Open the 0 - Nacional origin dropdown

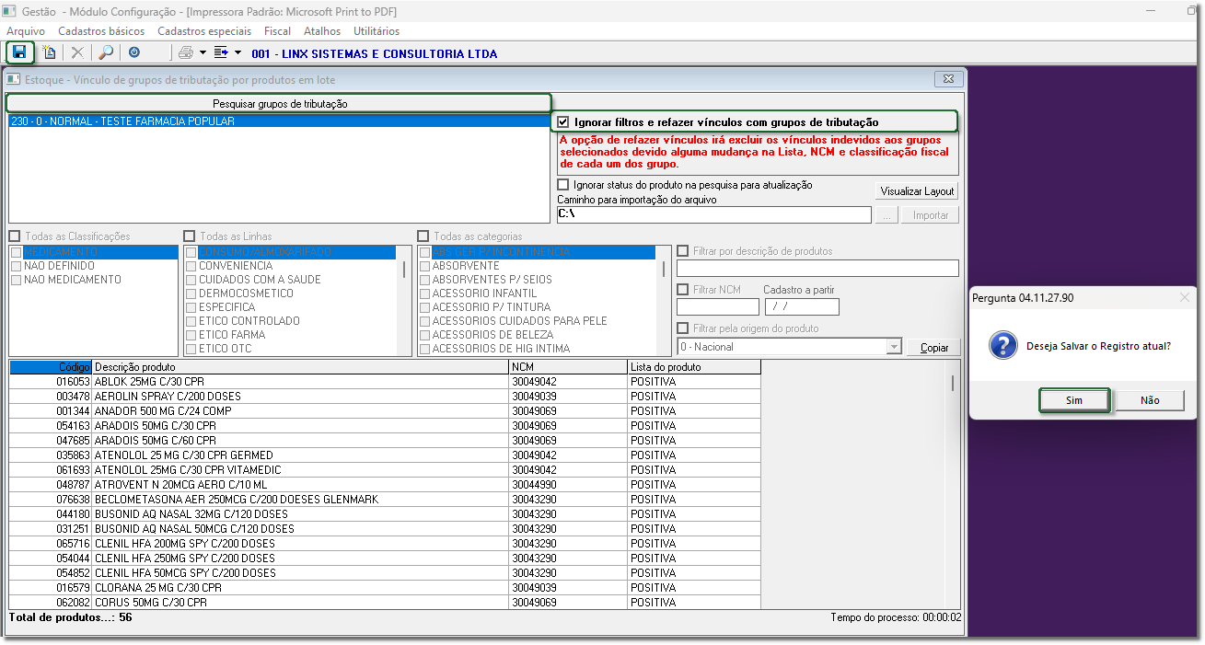pyautogui.click(x=893, y=347)
